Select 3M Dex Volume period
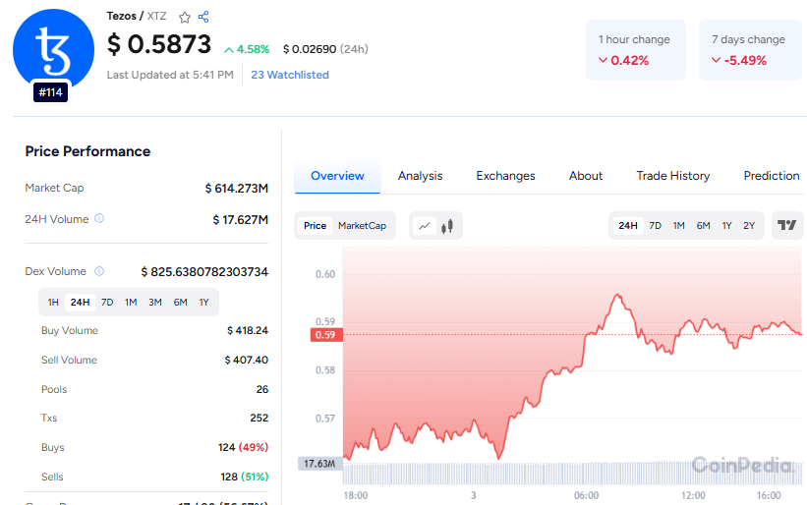 (155, 303)
